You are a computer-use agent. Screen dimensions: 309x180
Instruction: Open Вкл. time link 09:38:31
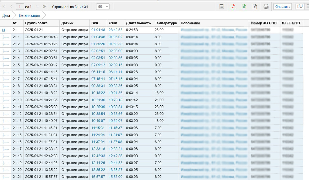click(98, 86)
